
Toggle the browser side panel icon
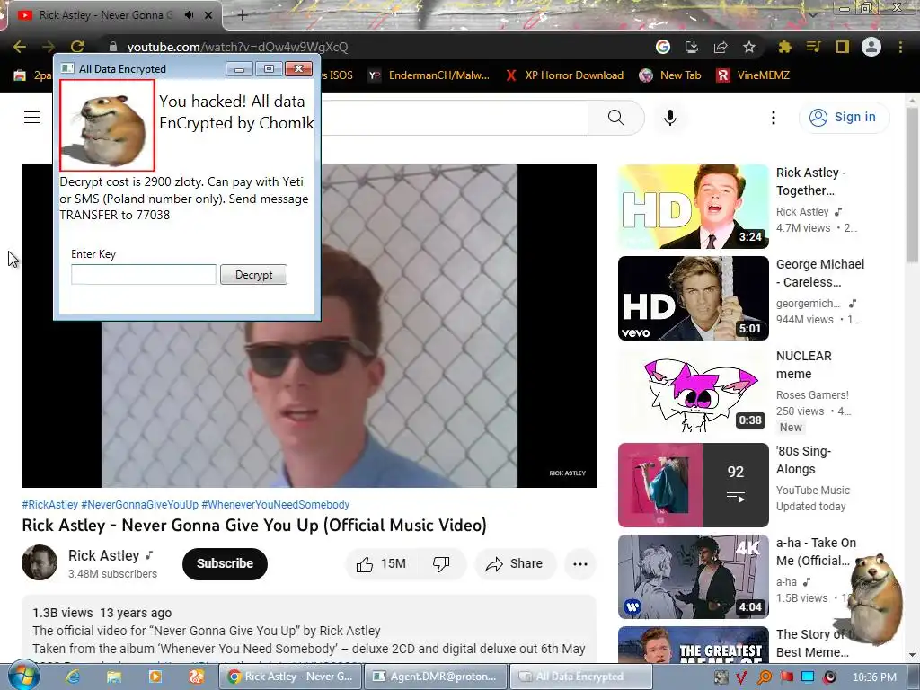click(843, 47)
